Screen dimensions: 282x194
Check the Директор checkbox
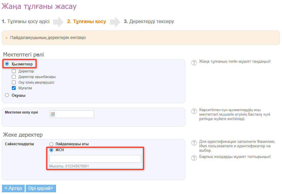(x=14, y=71)
